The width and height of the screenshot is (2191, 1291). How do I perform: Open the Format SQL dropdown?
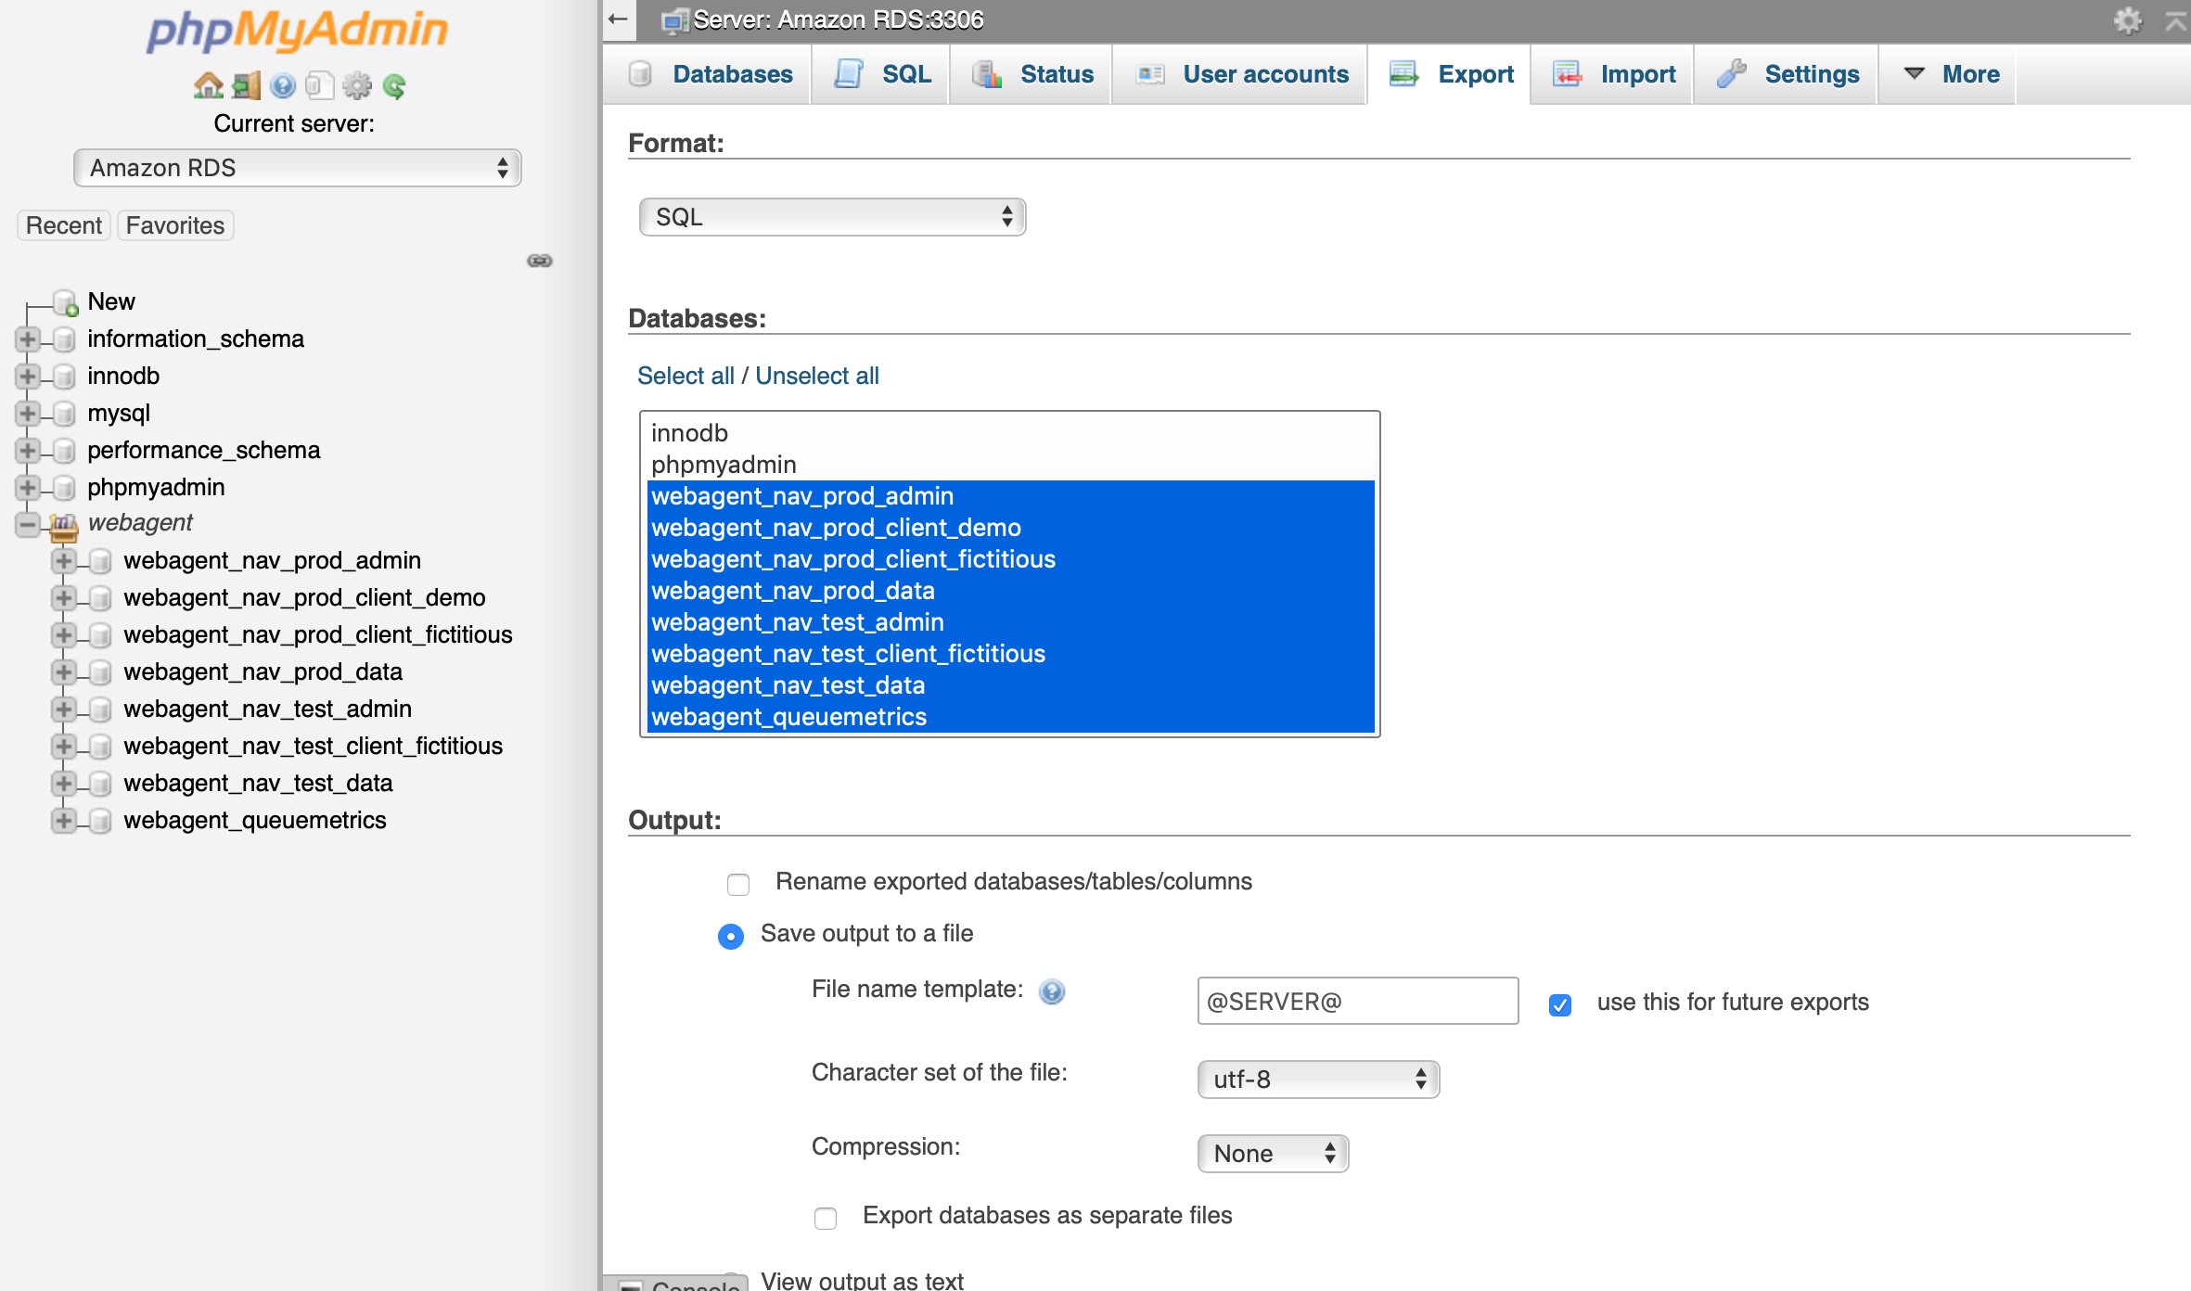coord(832,217)
